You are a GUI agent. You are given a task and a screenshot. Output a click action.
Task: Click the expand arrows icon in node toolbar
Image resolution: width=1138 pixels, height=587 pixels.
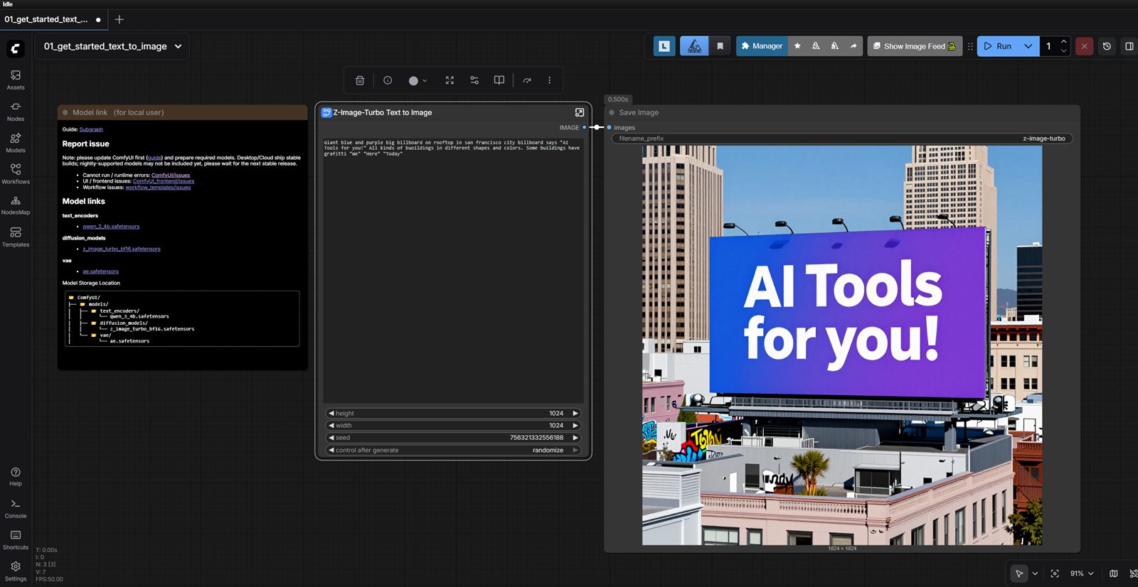coord(450,80)
